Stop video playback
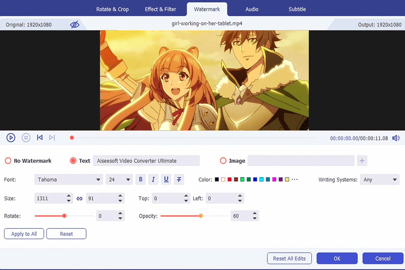This screenshot has height=270, width=405. pos(26,138)
